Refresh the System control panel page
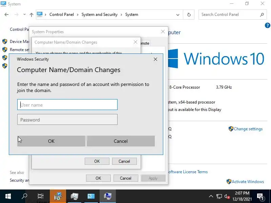 coord(189,15)
